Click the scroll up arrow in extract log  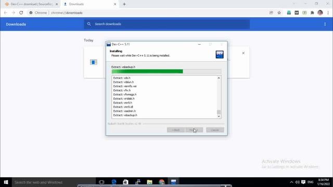tap(219, 78)
